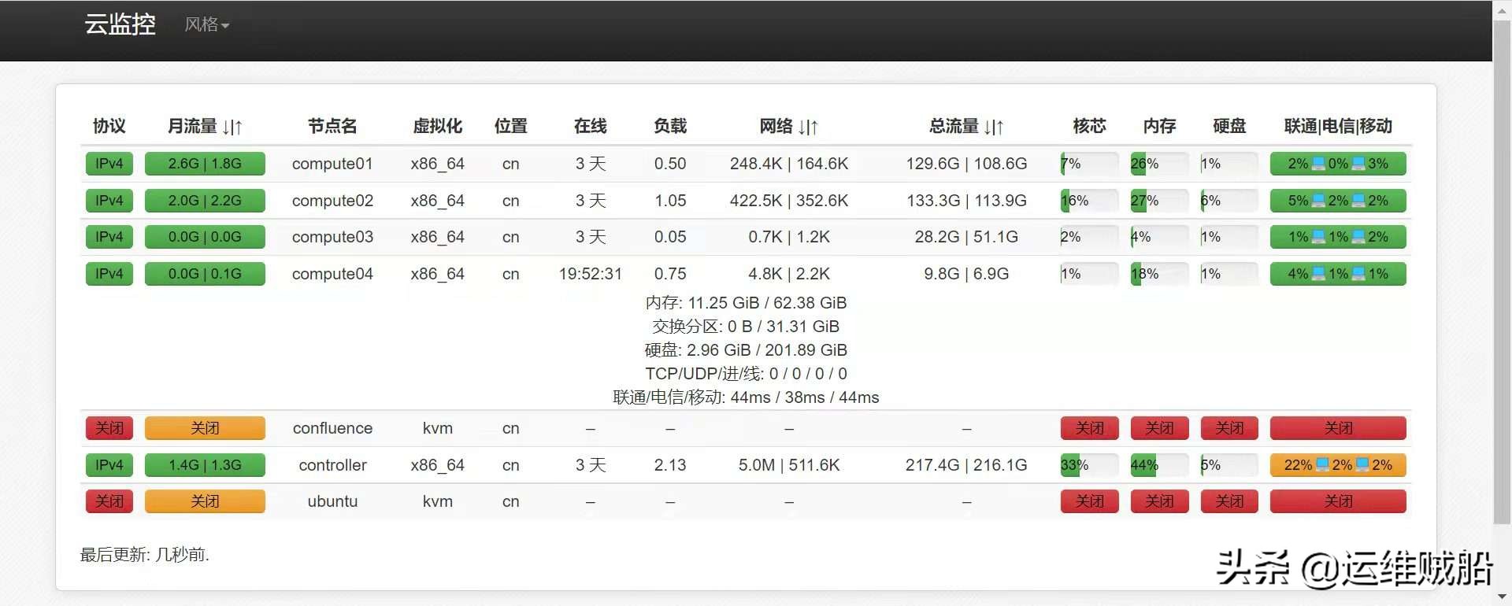Click red 关闭 protocol badge for ubuntu
Image resolution: width=1512 pixels, height=606 pixels.
(109, 501)
